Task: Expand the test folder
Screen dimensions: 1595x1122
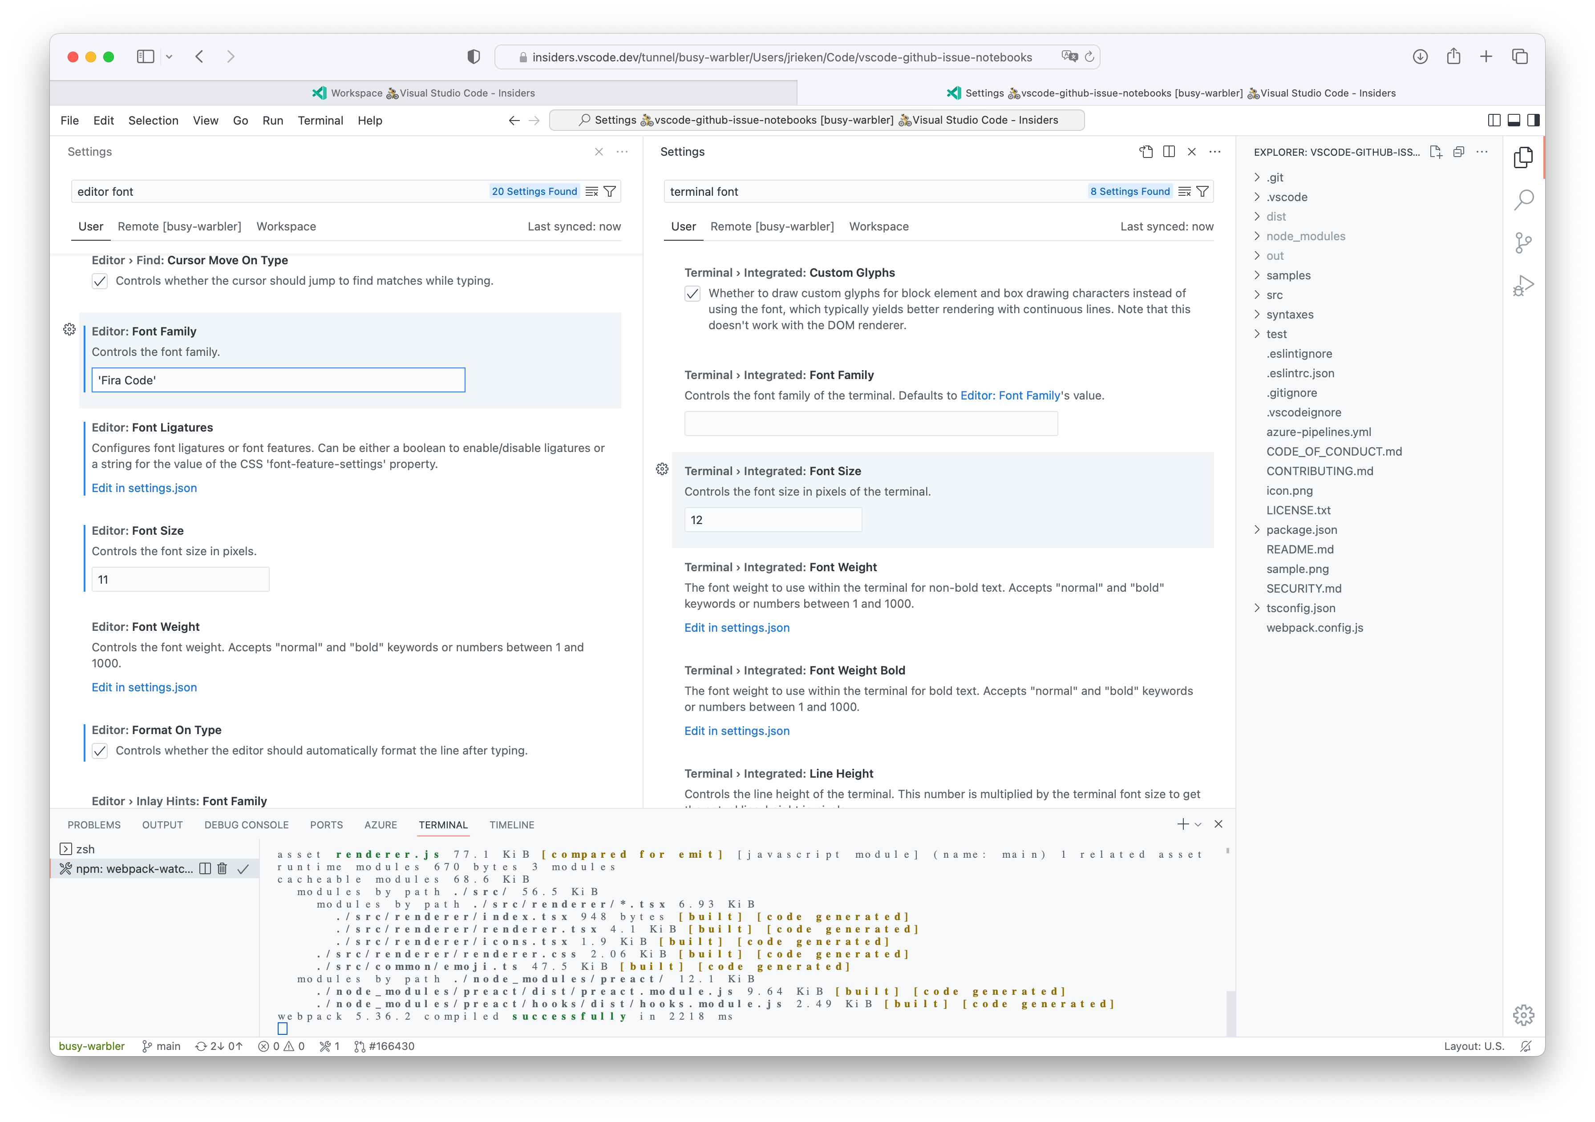Action: (x=1276, y=334)
